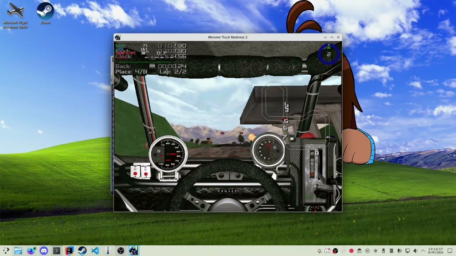Viewport: 456px width, 256px height.
Task: Open the KDE Connect phone tray icon
Action: tap(392, 251)
